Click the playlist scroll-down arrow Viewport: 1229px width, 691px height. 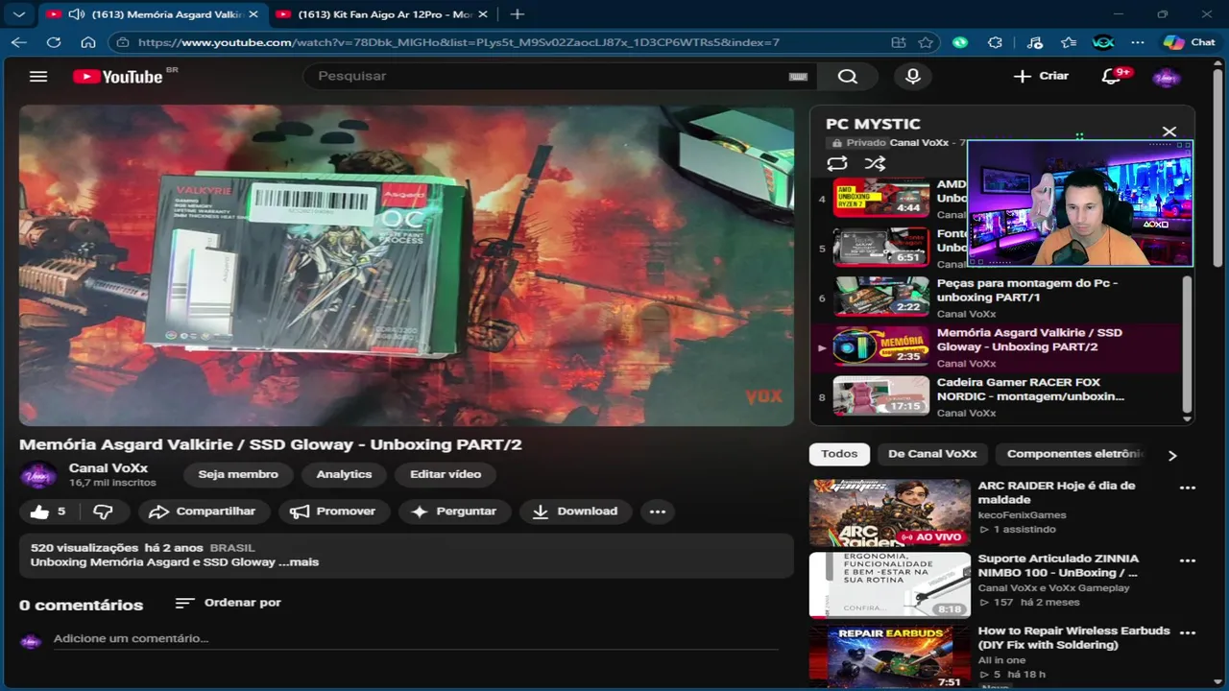[x=1188, y=418]
